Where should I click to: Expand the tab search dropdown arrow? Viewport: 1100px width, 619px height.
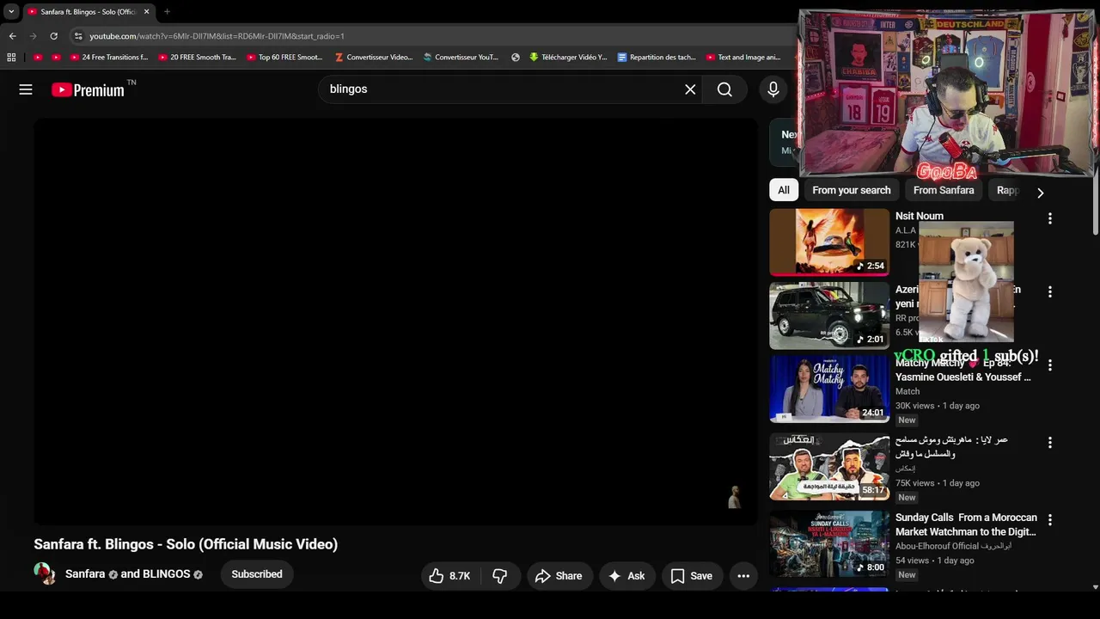(11, 12)
